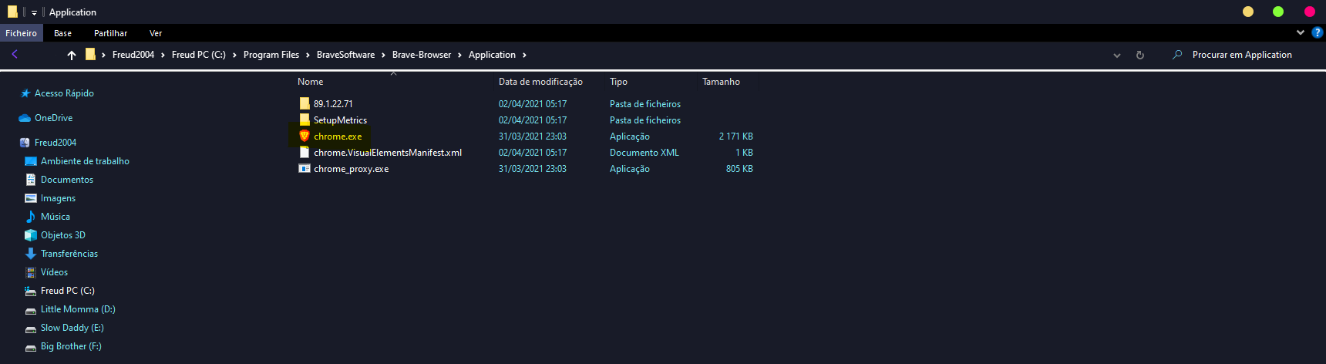The width and height of the screenshot is (1326, 364).
Task: Click the Acesso Rápido star icon
Action: click(25, 93)
